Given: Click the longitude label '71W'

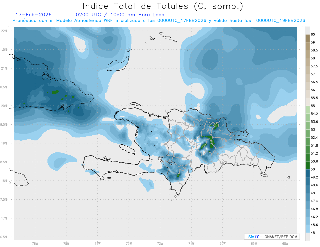Looking at the screenshot, I should click(191, 243).
